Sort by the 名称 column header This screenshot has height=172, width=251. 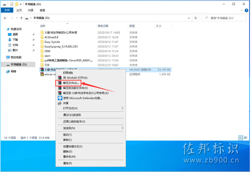click(x=68, y=26)
